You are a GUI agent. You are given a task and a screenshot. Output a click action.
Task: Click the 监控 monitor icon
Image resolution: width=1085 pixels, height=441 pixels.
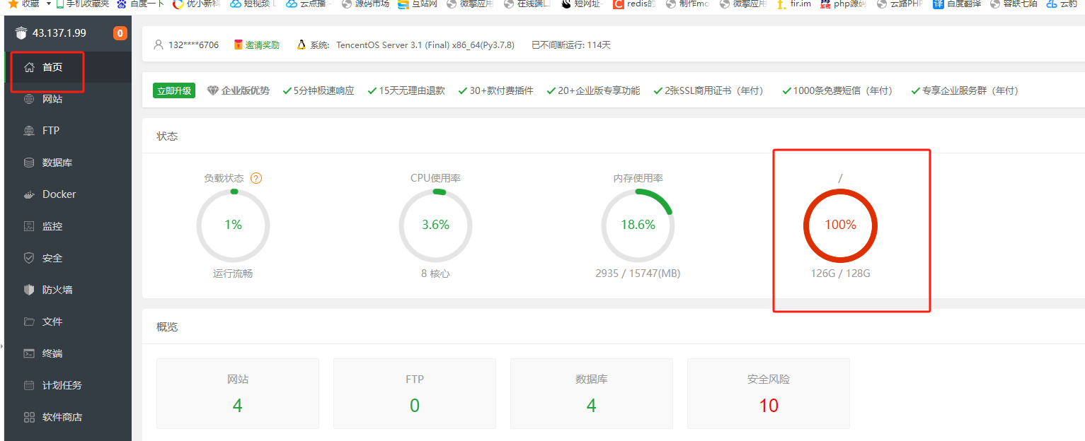29,226
